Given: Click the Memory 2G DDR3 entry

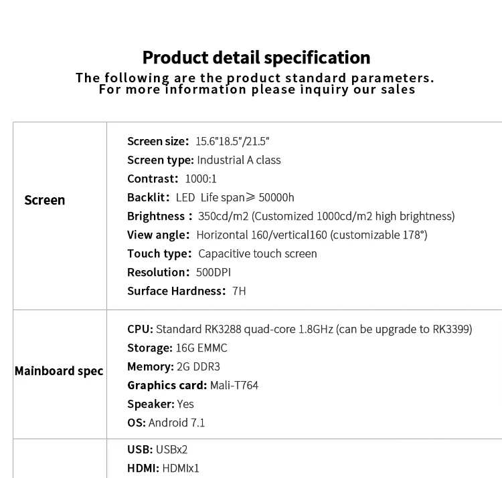Looking at the screenshot, I should [173, 366].
